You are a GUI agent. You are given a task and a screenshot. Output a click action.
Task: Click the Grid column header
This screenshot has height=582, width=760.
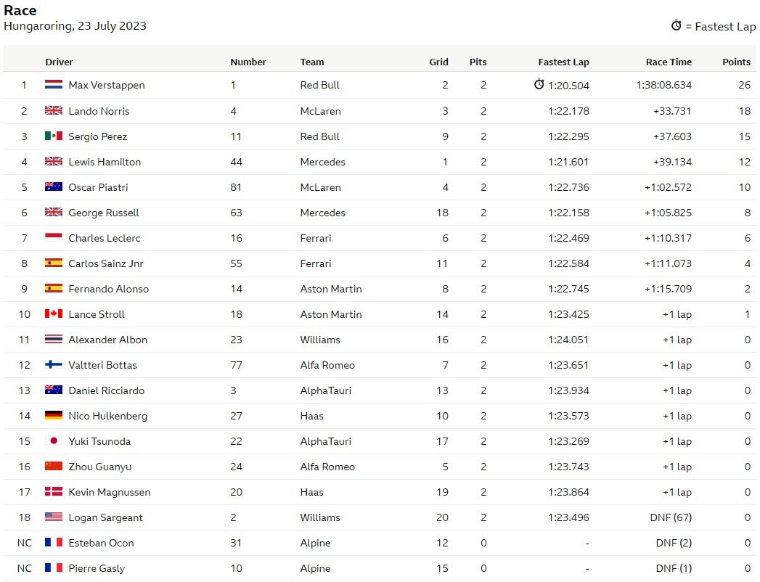(438, 62)
